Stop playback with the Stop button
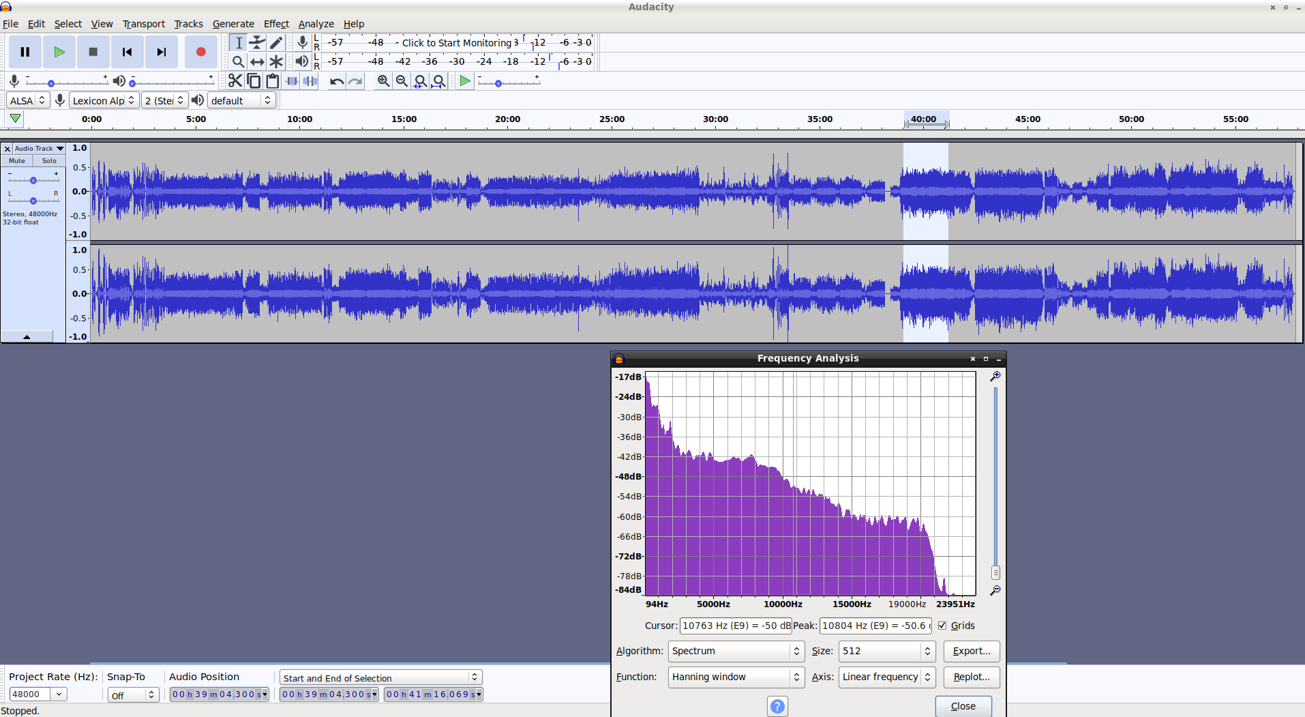 coord(93,52)
